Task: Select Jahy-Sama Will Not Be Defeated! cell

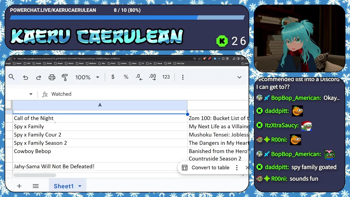Action: [x=100, y=166]
